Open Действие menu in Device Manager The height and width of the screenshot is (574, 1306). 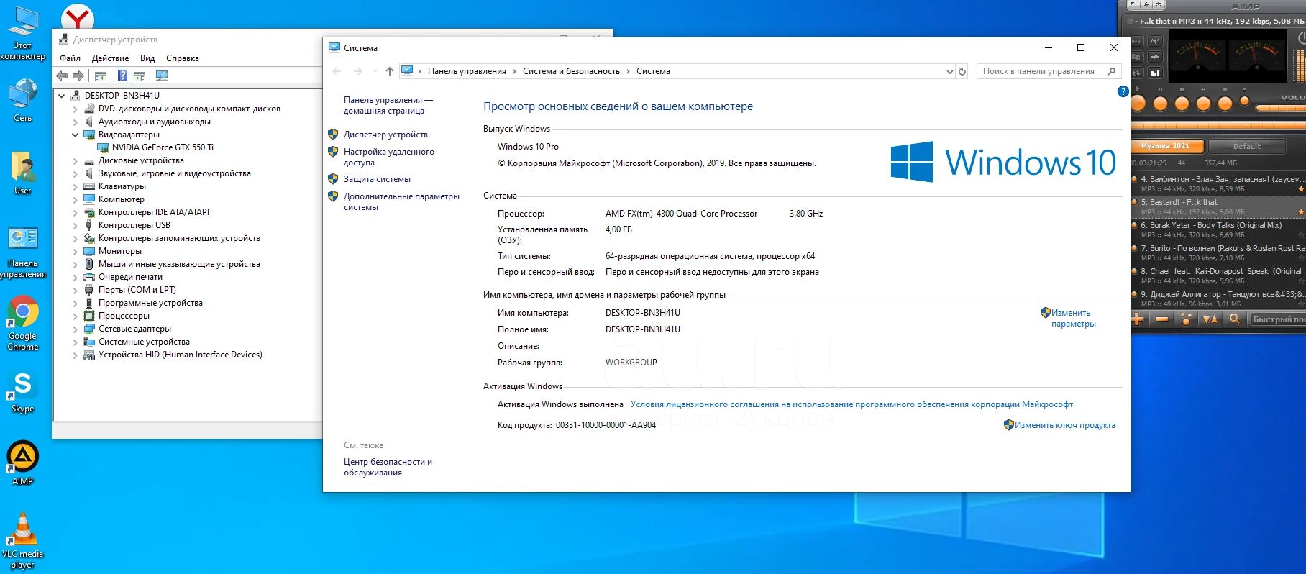coord(110,58)
